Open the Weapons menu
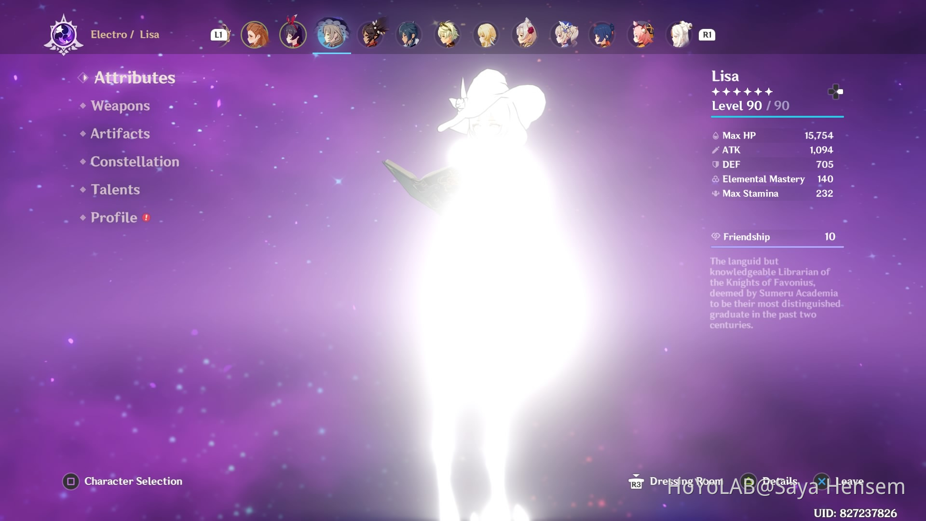The height and width of the screenshot is (521, 926). [x=120, y=106]
